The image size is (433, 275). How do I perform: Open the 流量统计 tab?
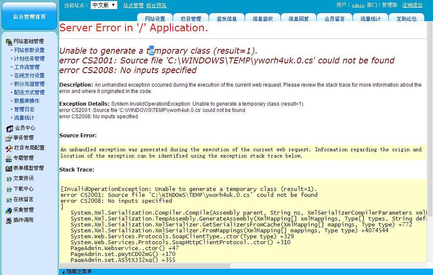click(370, 19)
